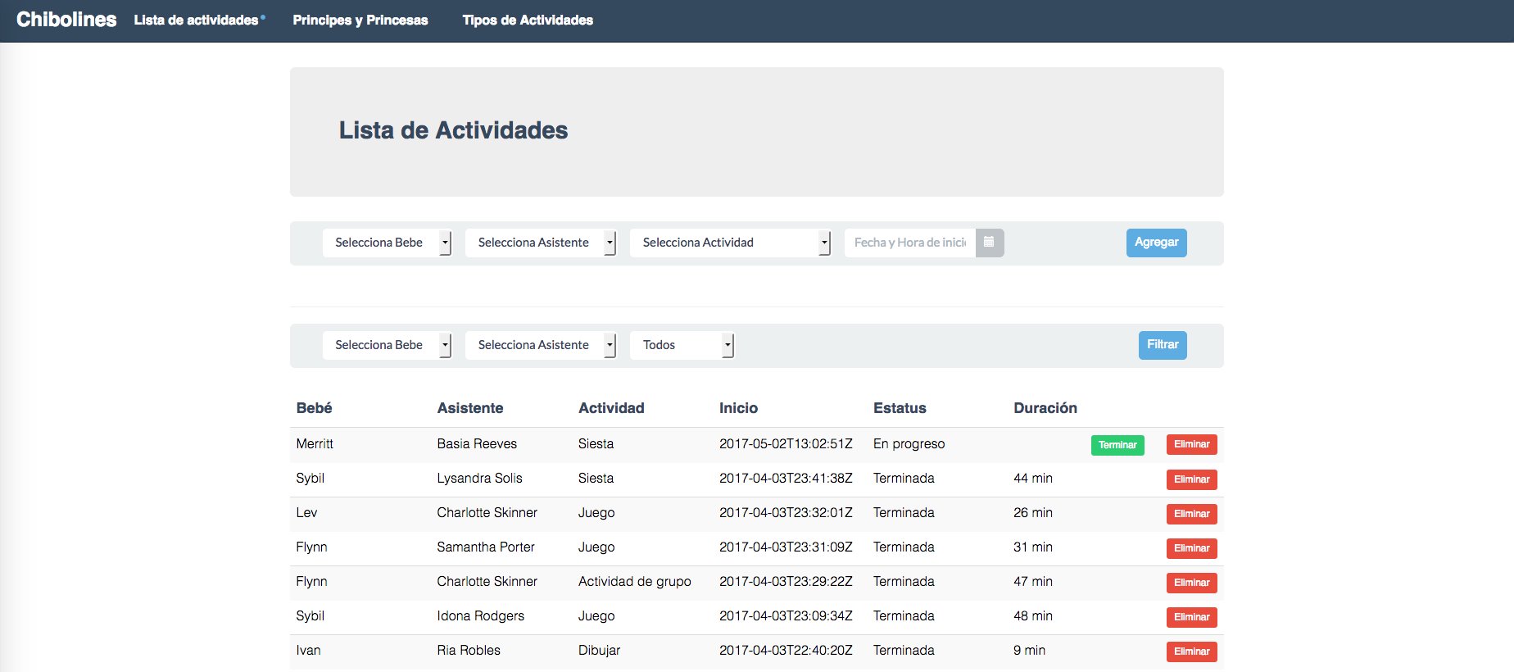The image size is (1514, 672).
Task: Remove Lev's Juego activity
Action: 1192,514
